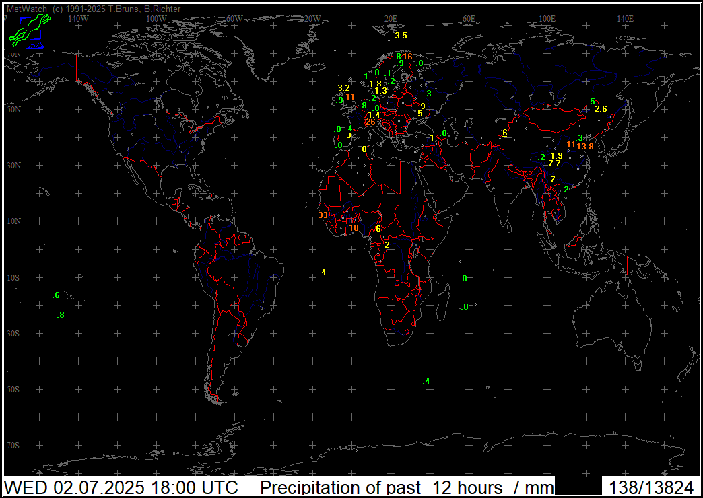The width and height of the screenshot is (703, 498).
Task: Click the '20W' longitude label
Action: (312, 18)
